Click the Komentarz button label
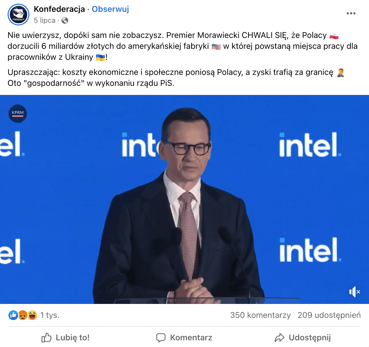This screenshot has height=347, width=369. pos(191,338)
